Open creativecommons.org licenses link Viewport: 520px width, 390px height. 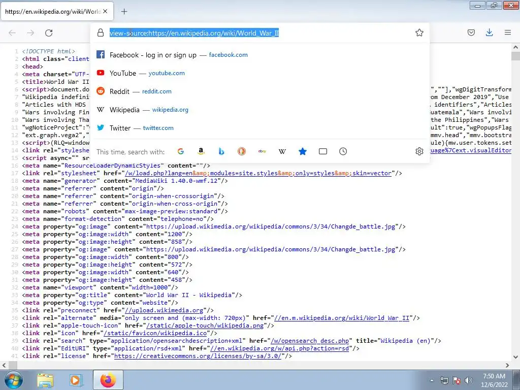(x=198, y=356)
